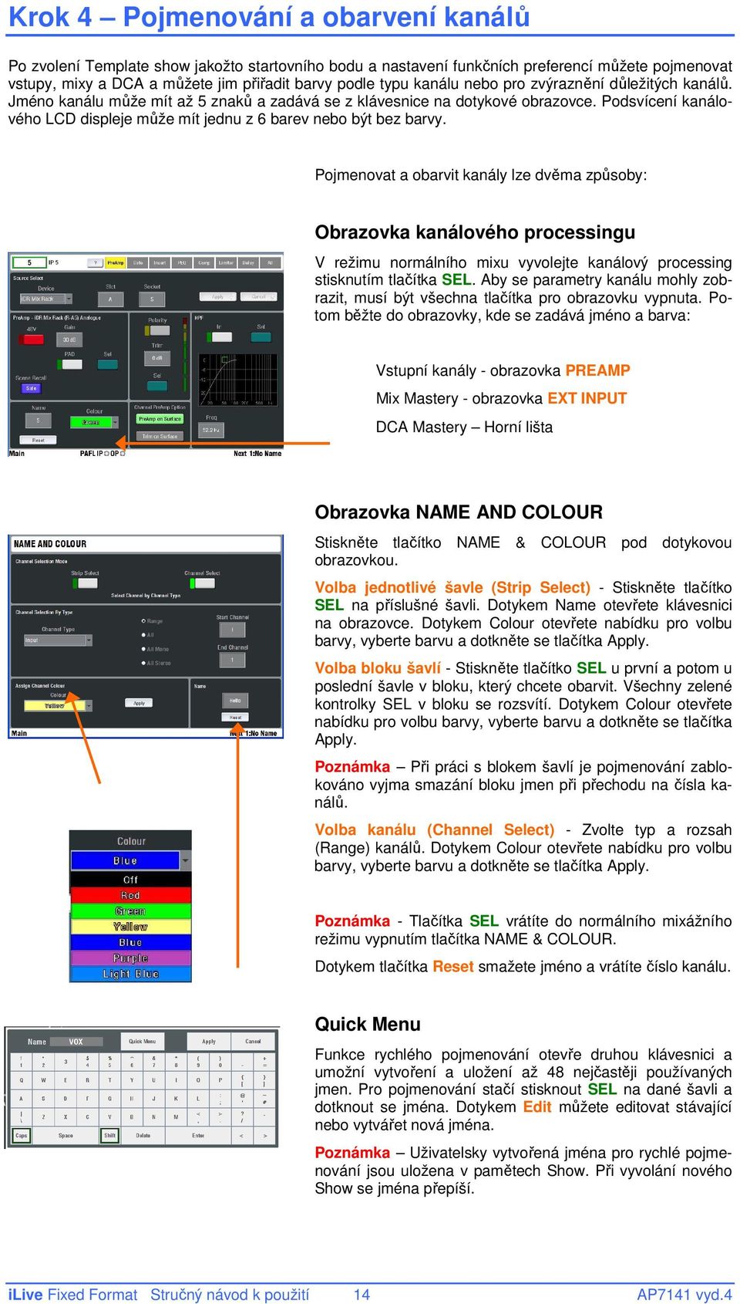This screenshot has height=1304, width=740.
Task: Switch to the Gate tab
Action: click(x=138, y=262)
